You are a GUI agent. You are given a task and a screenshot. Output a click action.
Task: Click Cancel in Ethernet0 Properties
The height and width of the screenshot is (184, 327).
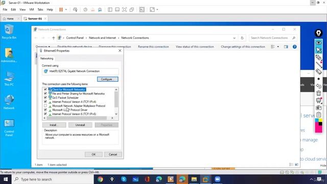113,154
